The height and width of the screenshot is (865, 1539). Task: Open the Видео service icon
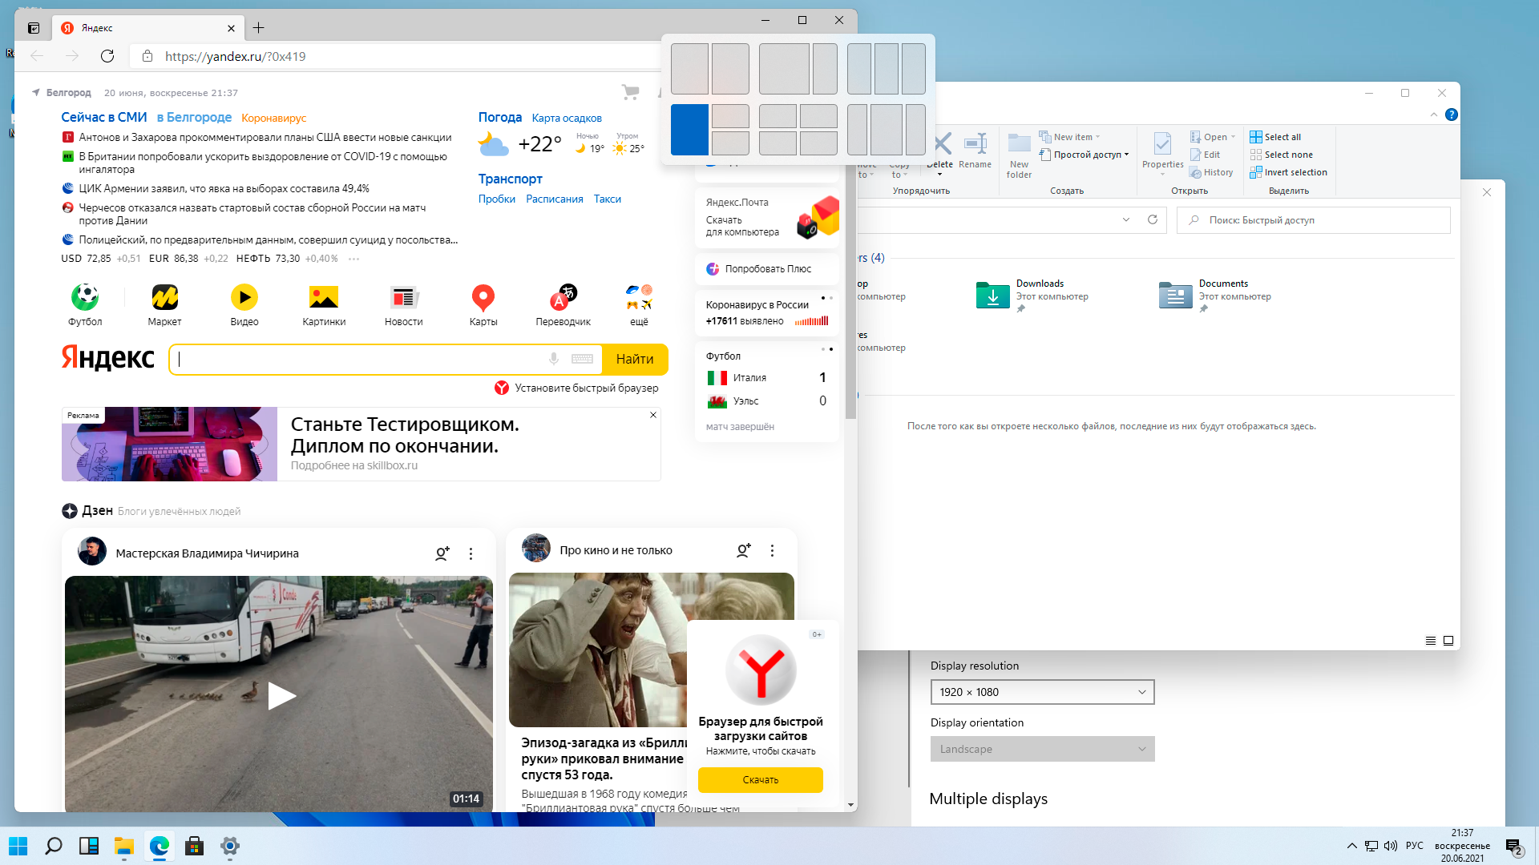[244, 298]
